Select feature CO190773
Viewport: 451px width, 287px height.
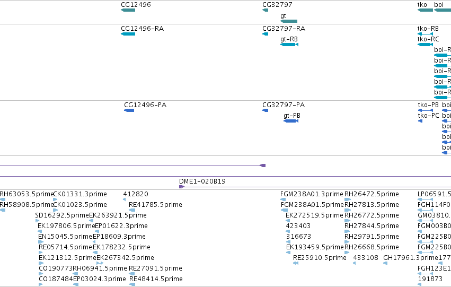point(56,268)
